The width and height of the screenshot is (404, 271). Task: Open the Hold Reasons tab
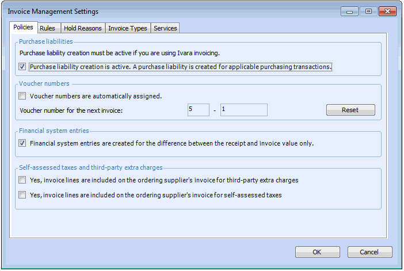tap(82, 28)
